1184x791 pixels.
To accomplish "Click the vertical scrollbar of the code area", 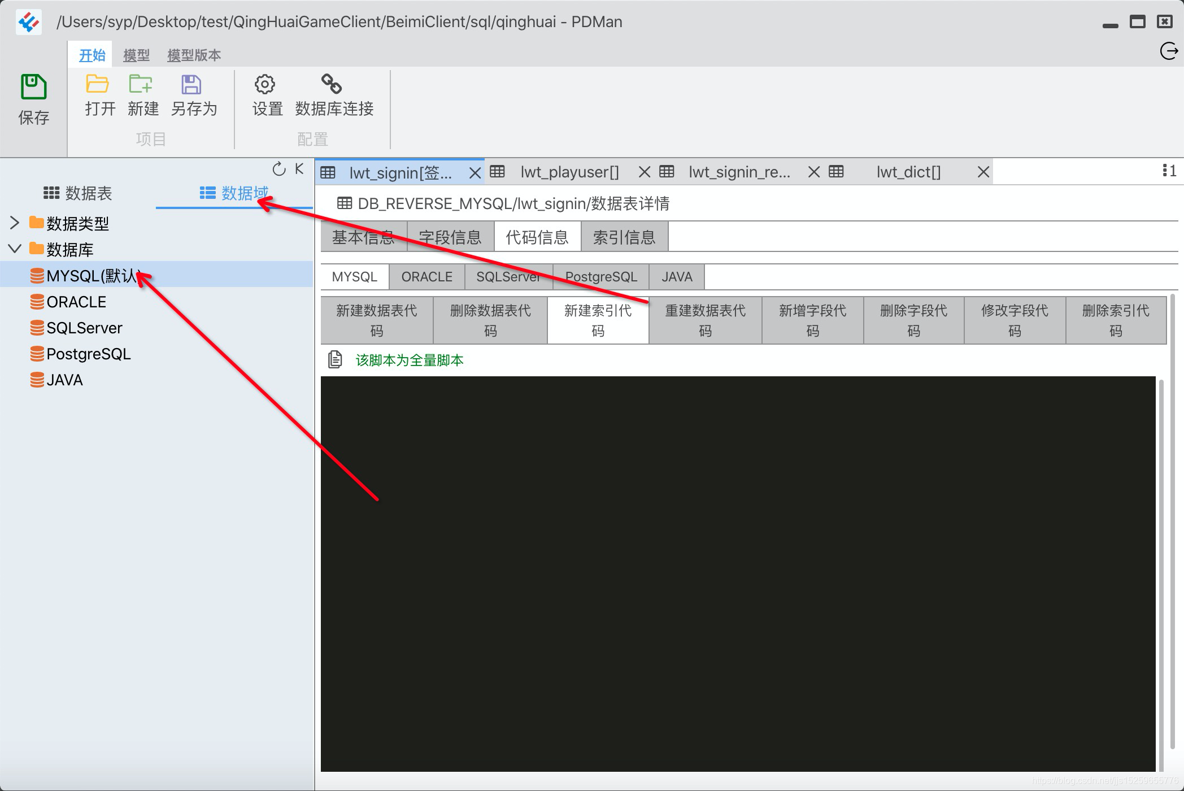I will 1161,565.
